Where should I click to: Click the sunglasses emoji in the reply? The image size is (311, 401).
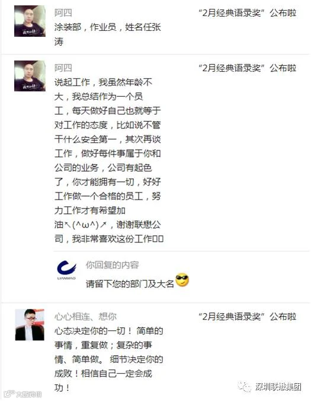click(x=182, y=280)
